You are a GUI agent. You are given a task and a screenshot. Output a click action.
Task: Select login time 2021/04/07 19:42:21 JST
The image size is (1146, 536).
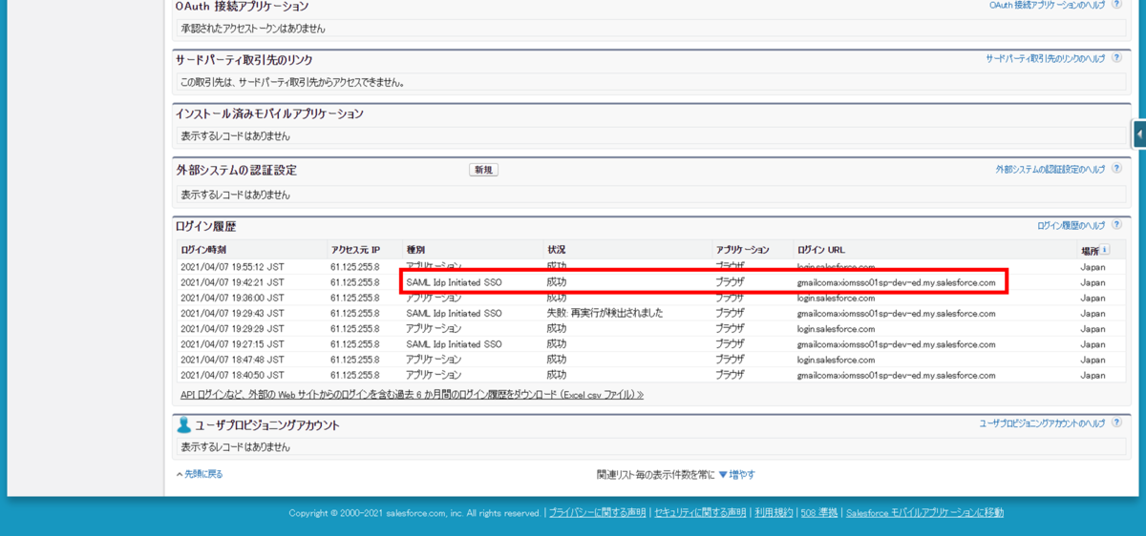tap(232, 282)
